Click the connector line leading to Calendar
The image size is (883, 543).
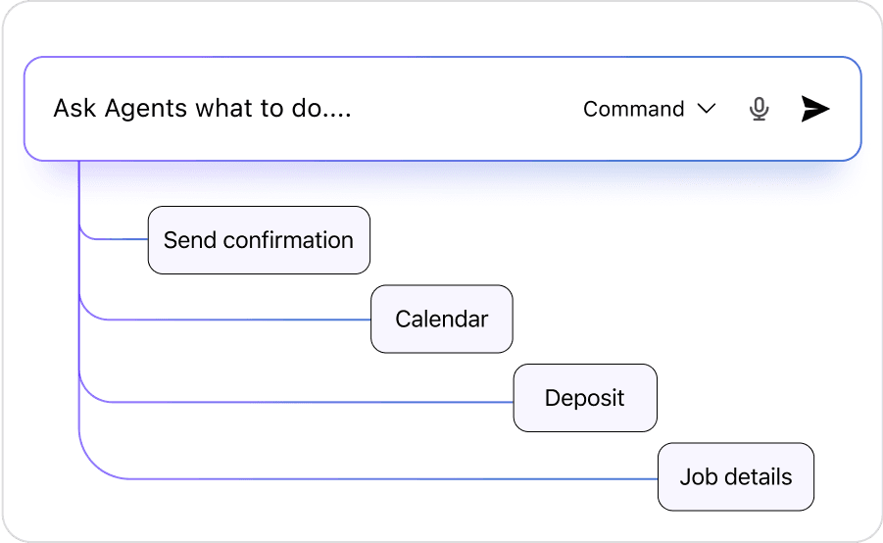(x=235, y=320)
